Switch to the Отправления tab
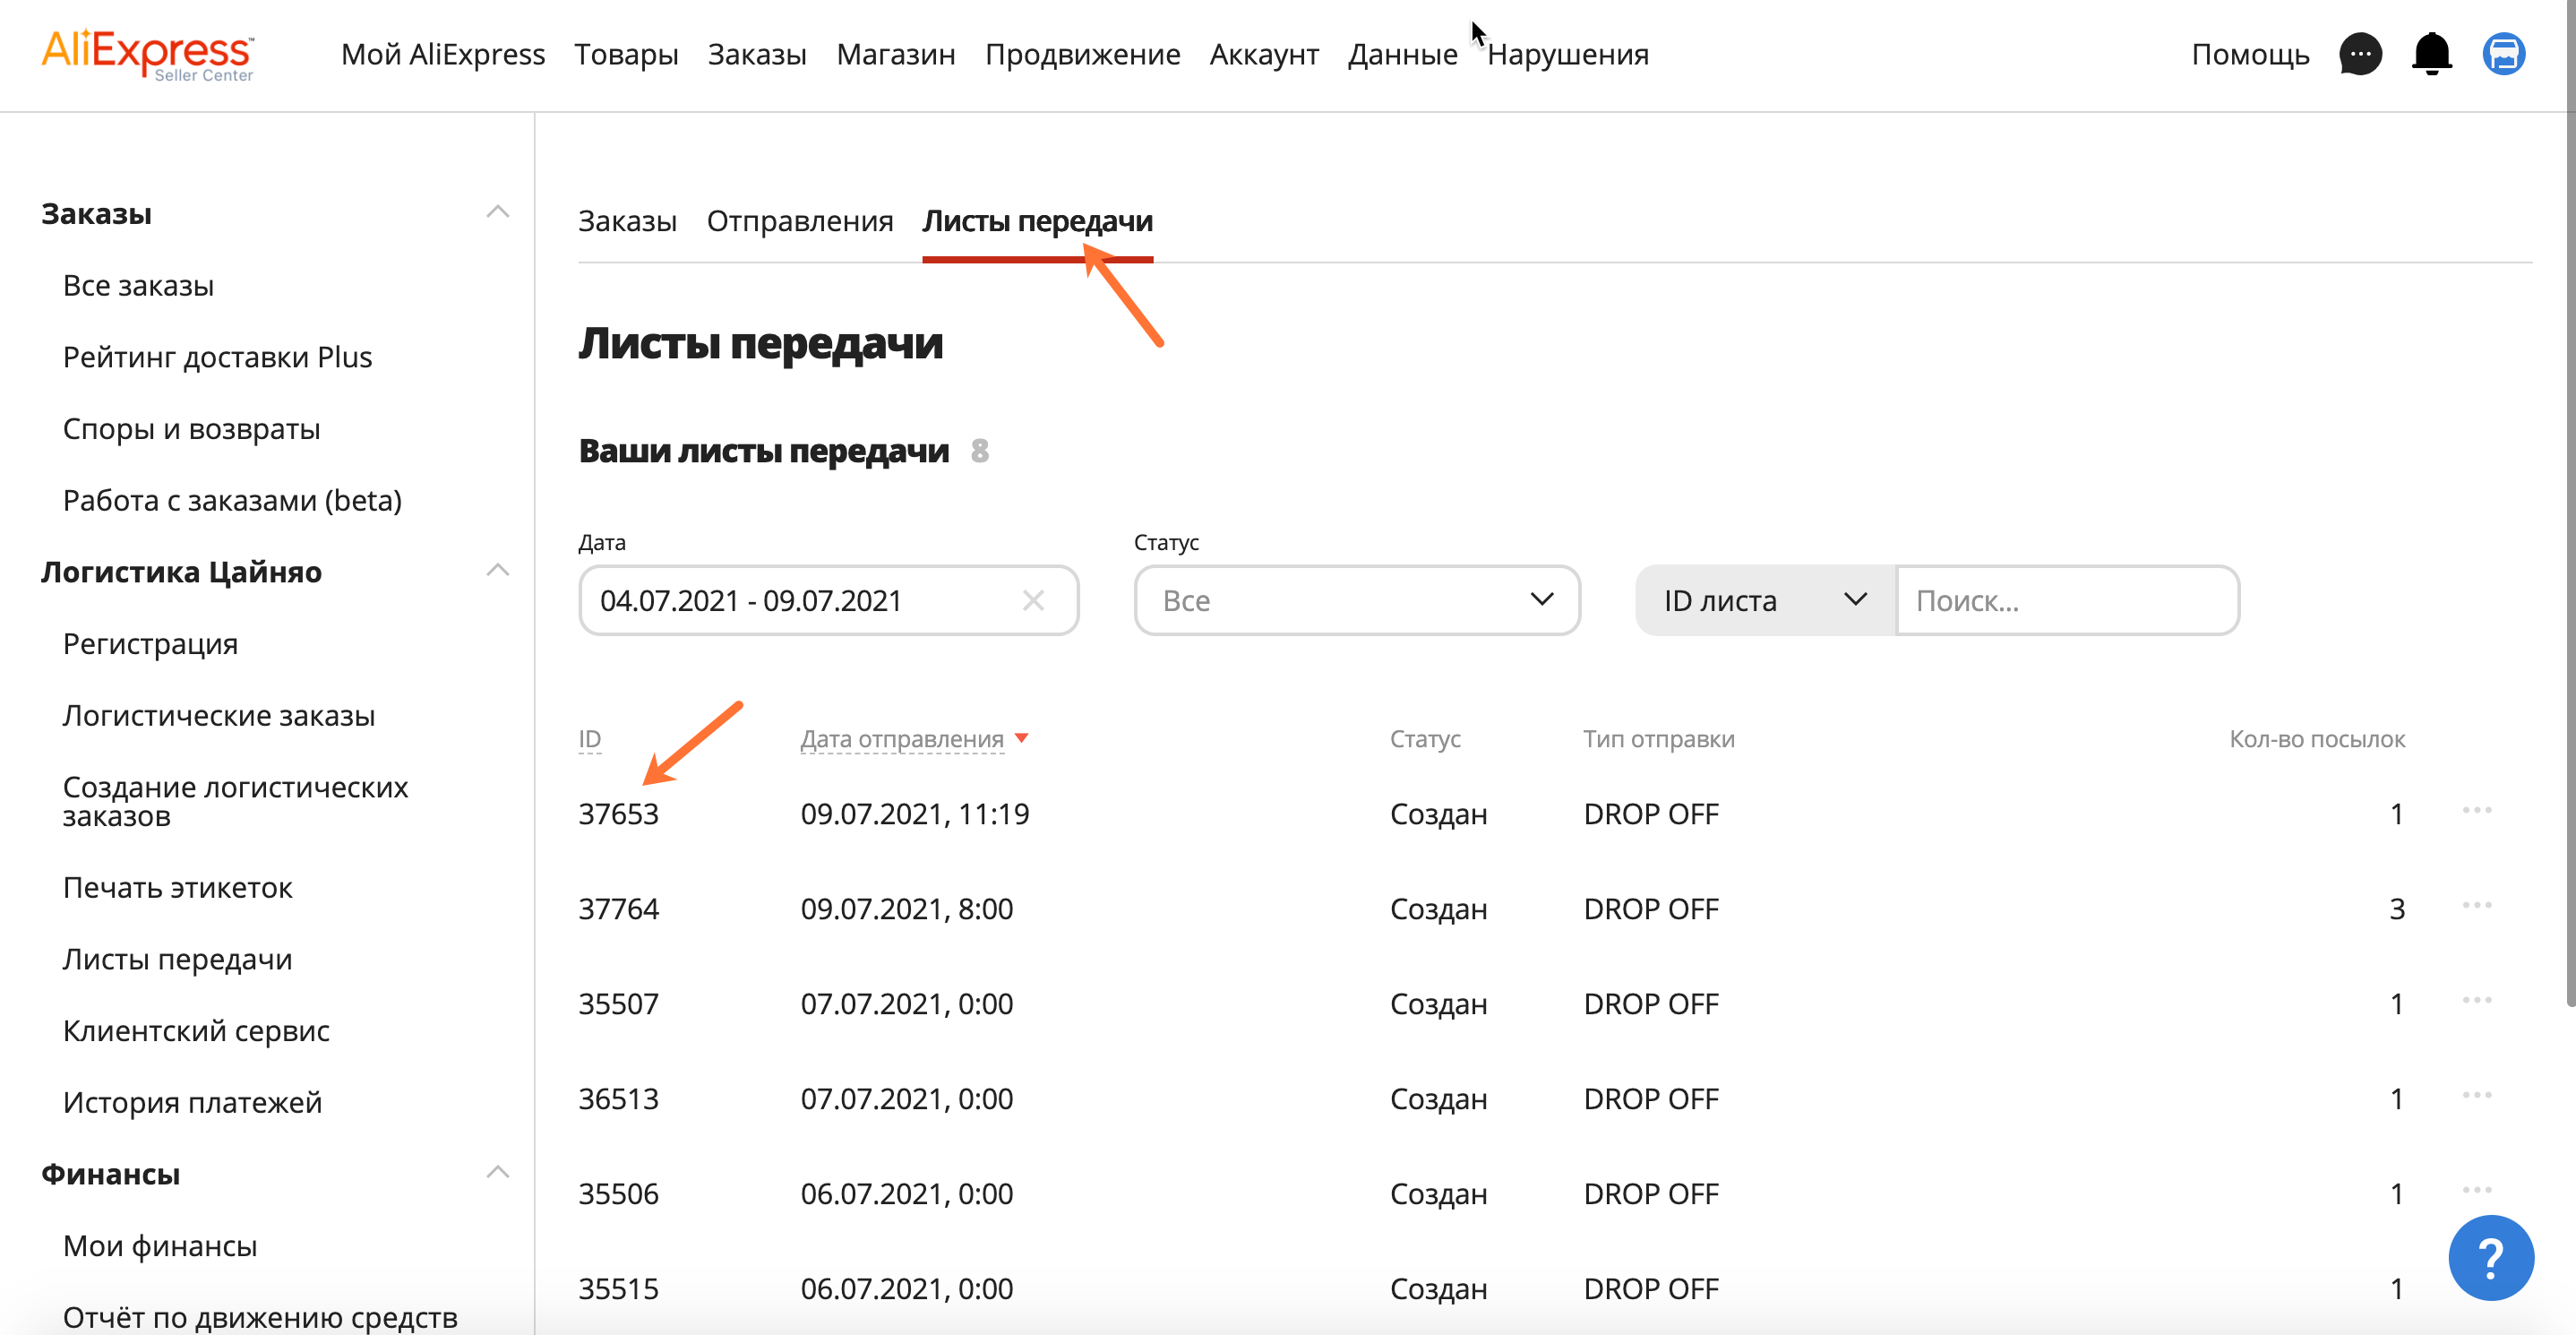Image resolution: width=2576 pixels, height=1335 pixels. (x=799, y=221)
